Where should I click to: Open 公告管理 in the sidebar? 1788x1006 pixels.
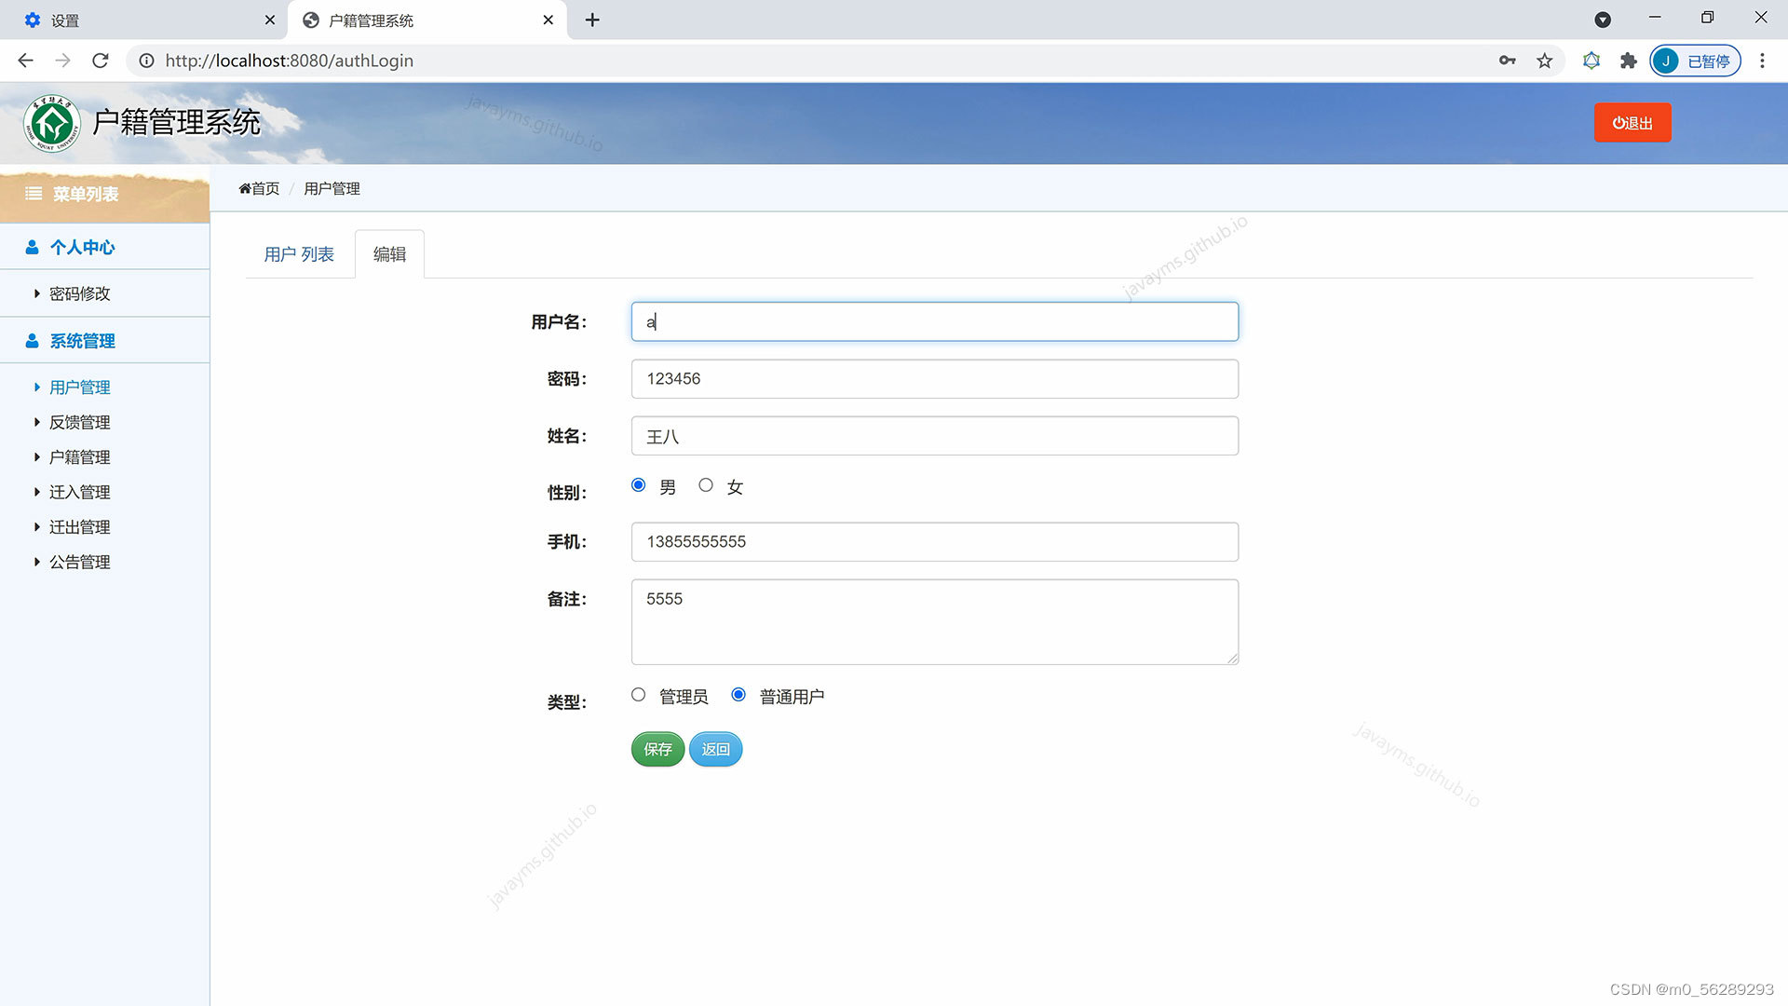pos(79,563)
